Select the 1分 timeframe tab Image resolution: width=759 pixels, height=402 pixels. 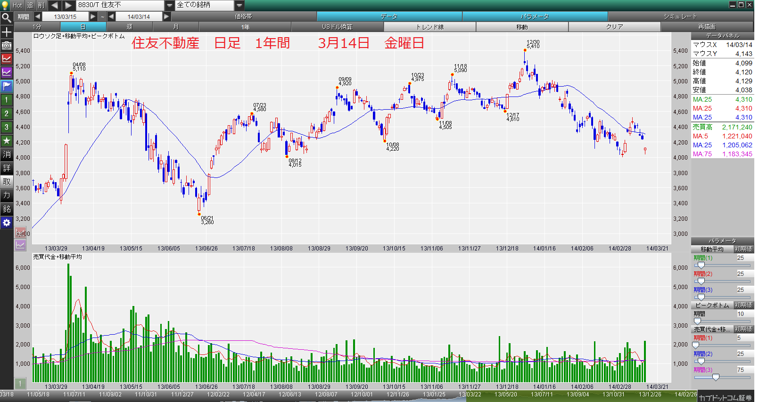[x=37, y=27]
